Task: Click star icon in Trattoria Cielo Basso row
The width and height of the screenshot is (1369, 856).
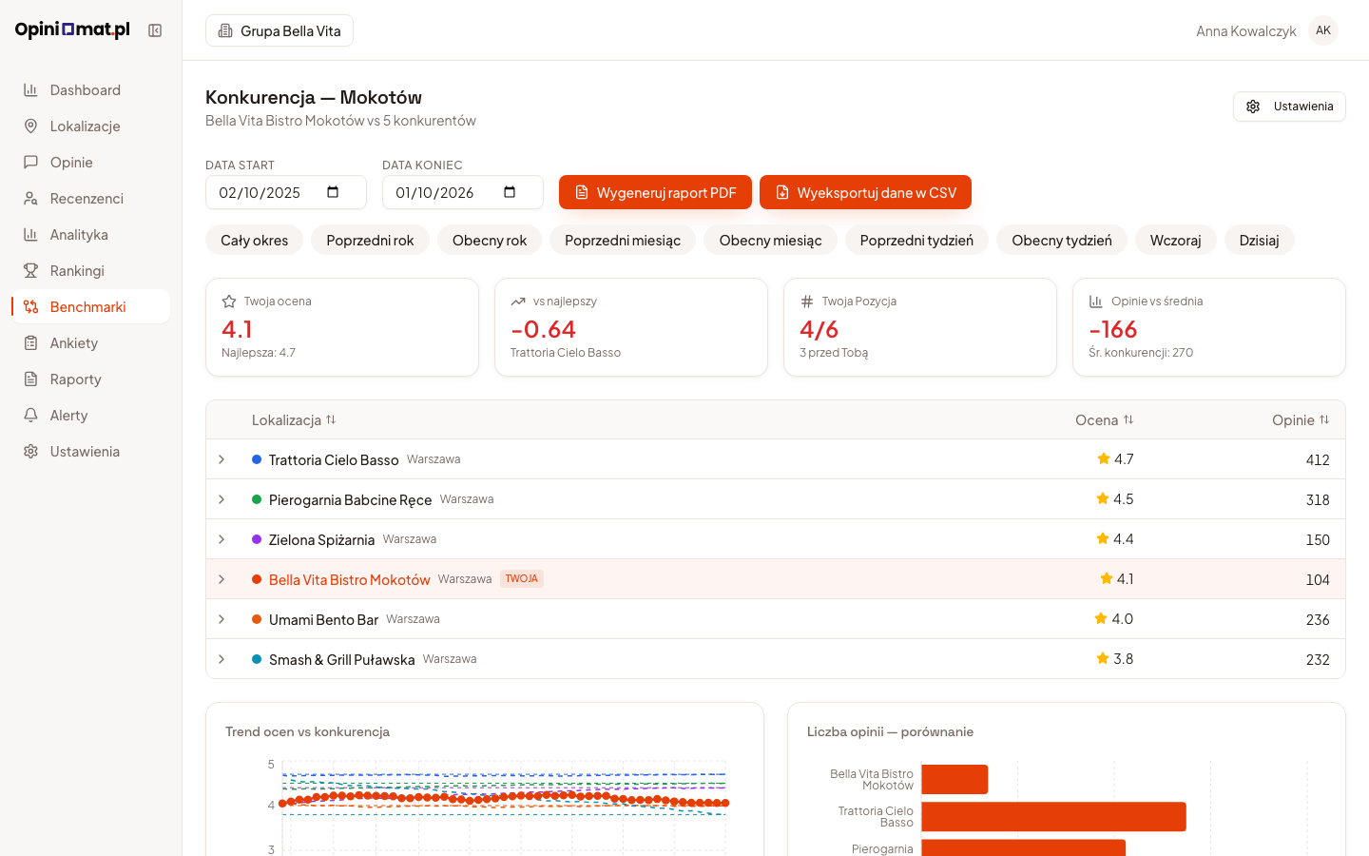Action: 1104,458
